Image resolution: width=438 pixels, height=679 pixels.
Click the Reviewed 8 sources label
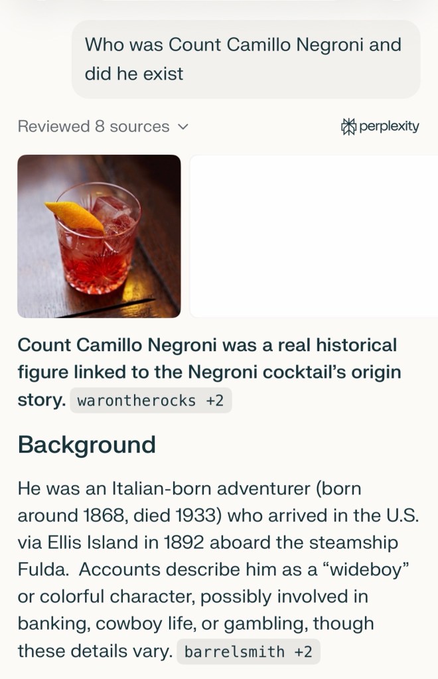[94, 126]
